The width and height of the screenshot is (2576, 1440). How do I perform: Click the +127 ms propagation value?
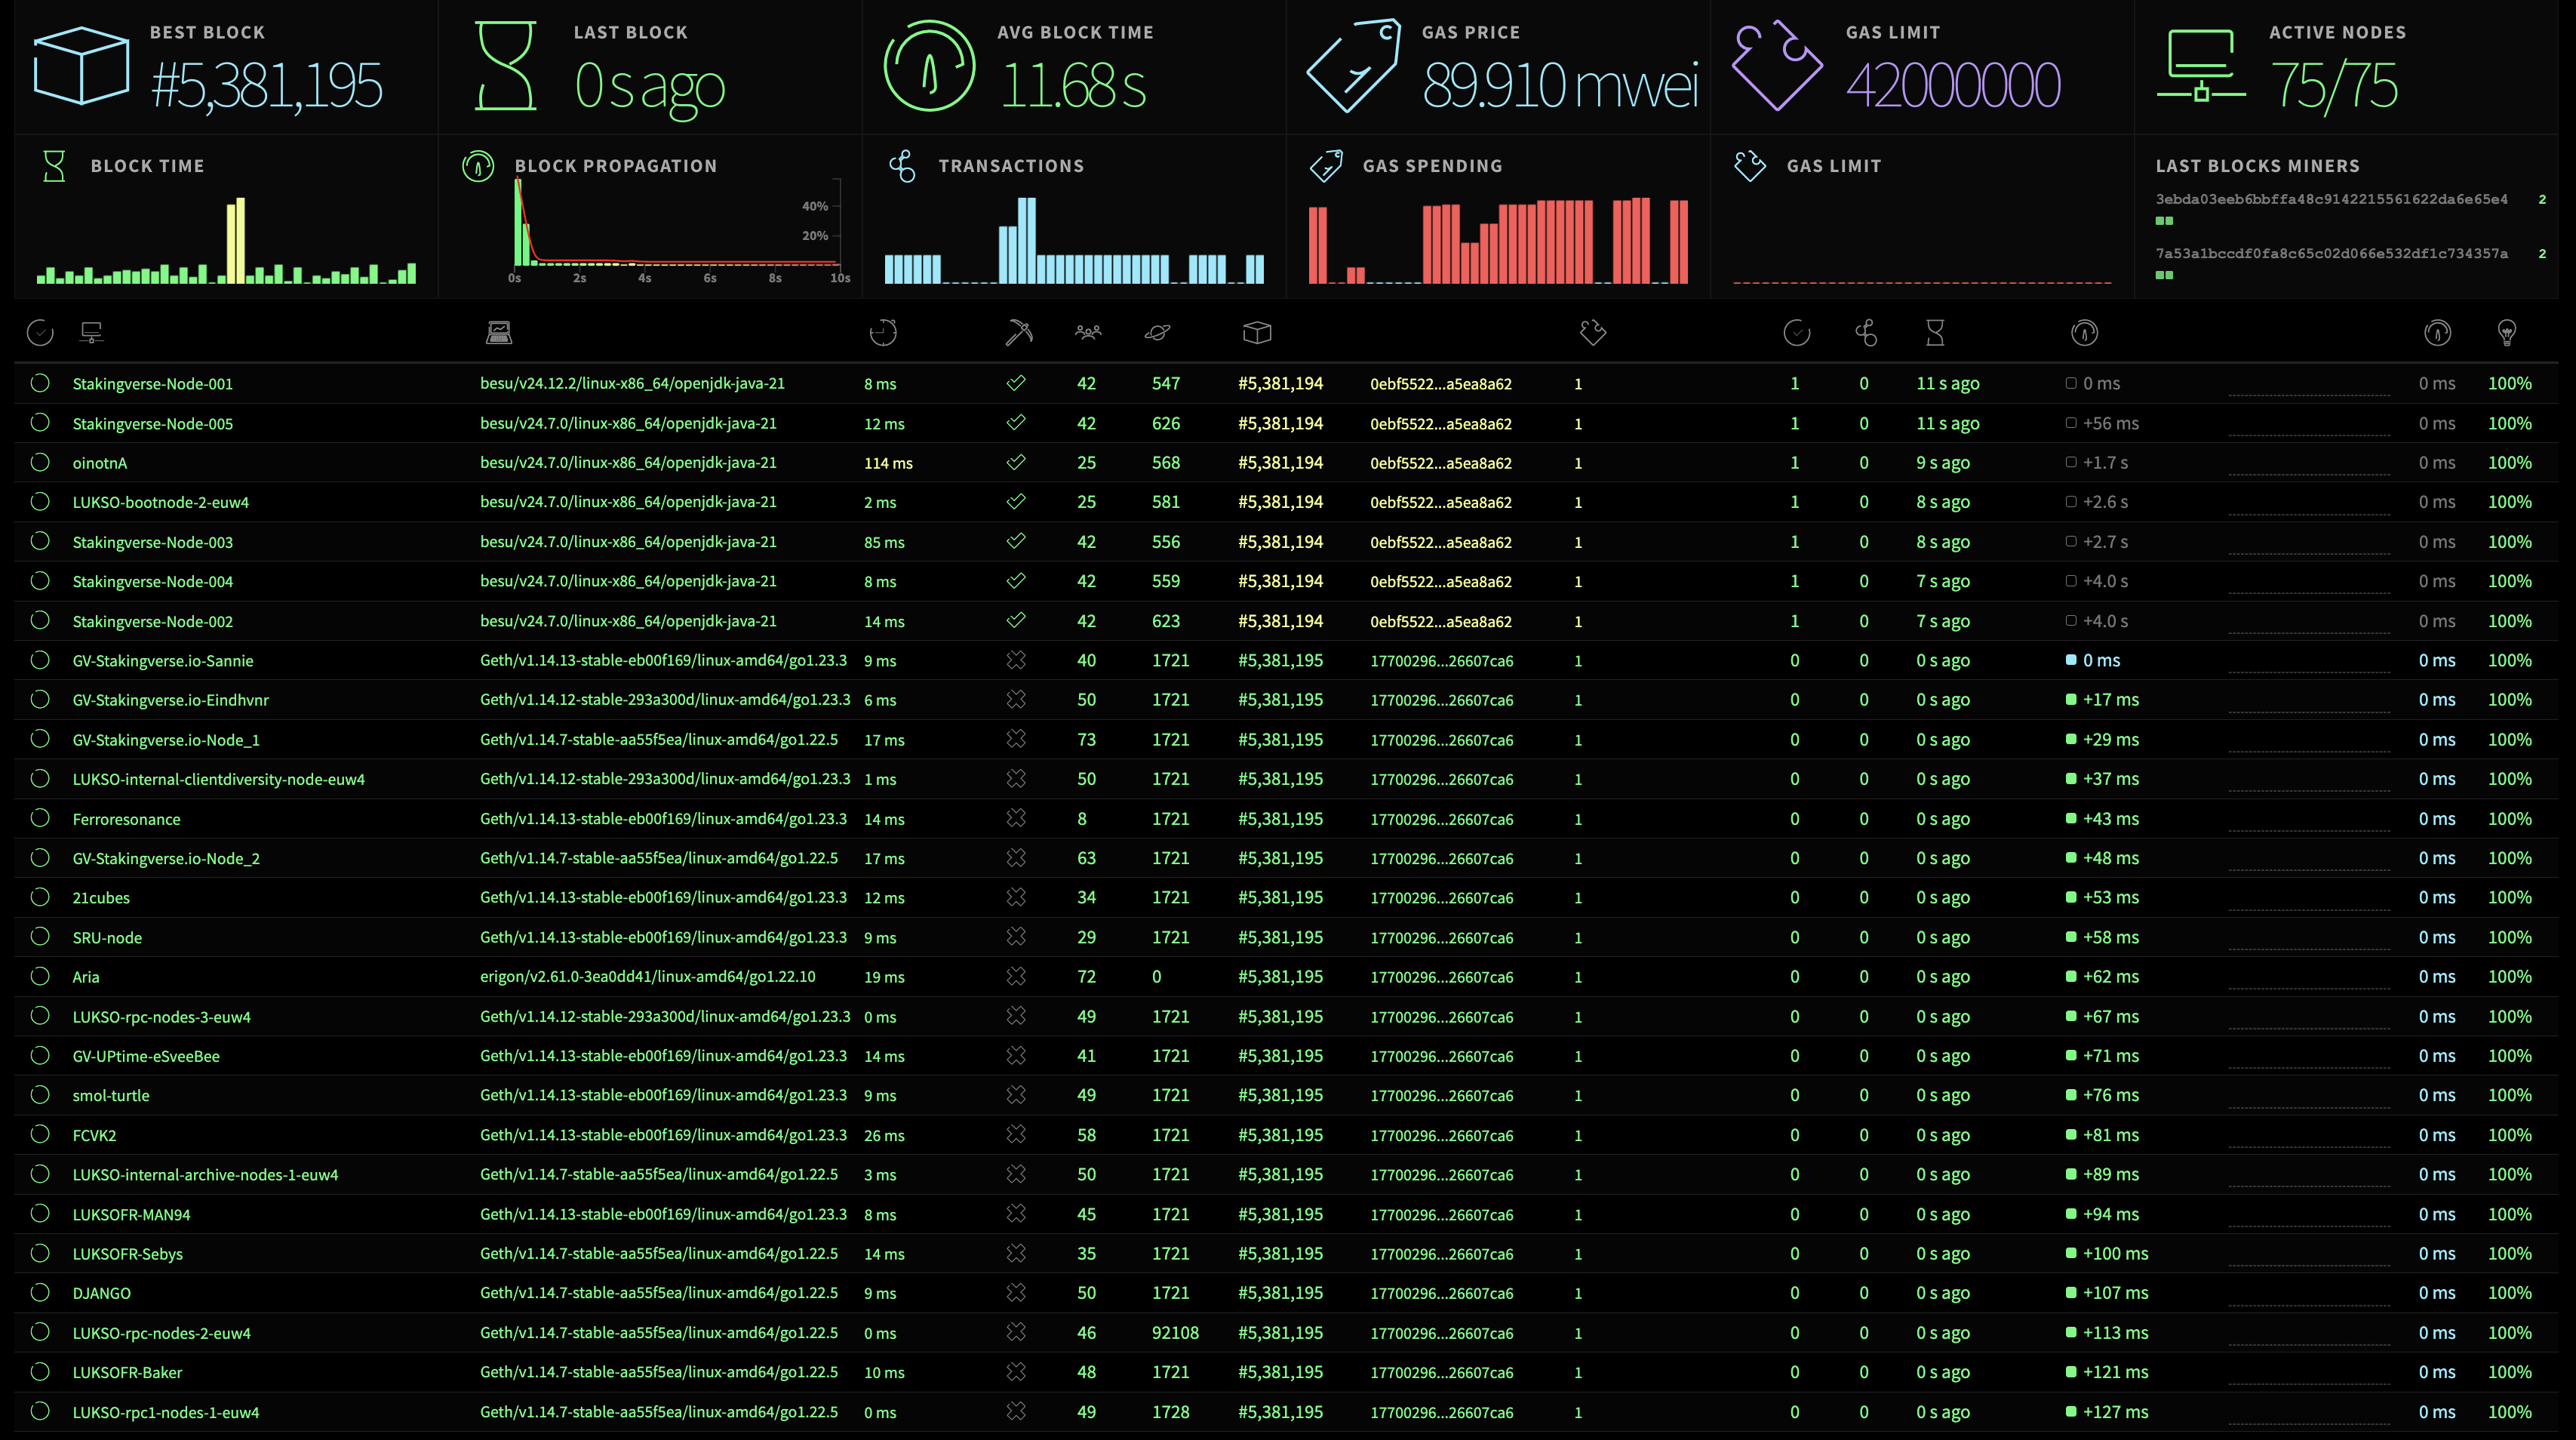2115,1412
